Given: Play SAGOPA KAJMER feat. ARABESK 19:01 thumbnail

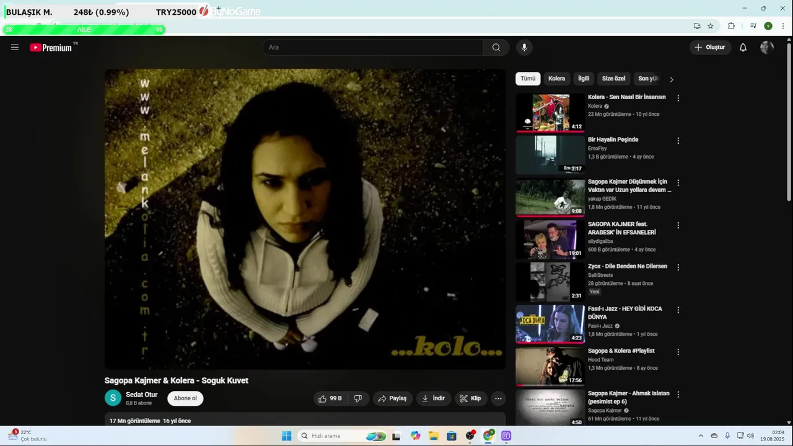Looking at the screenshot, I should coord(550,240).
